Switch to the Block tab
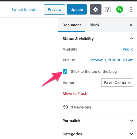137x139 pixels. point(94,25)
